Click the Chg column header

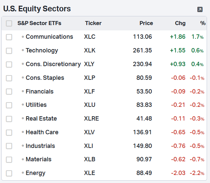[180, 23]
